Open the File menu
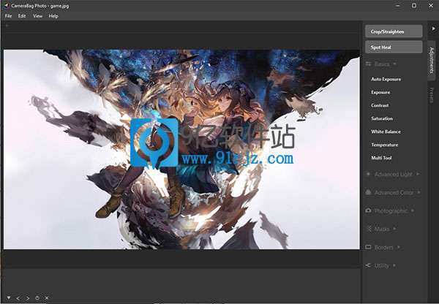 click(9, 16)
